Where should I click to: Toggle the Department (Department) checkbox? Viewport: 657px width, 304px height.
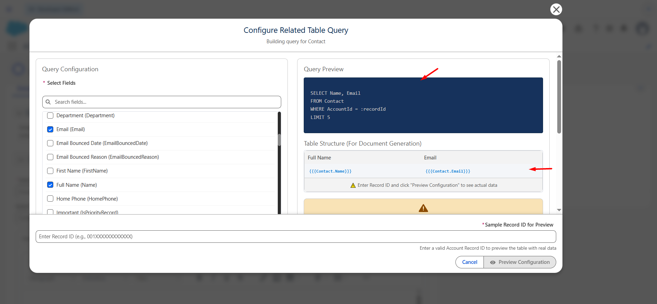(x=50, y=116)
